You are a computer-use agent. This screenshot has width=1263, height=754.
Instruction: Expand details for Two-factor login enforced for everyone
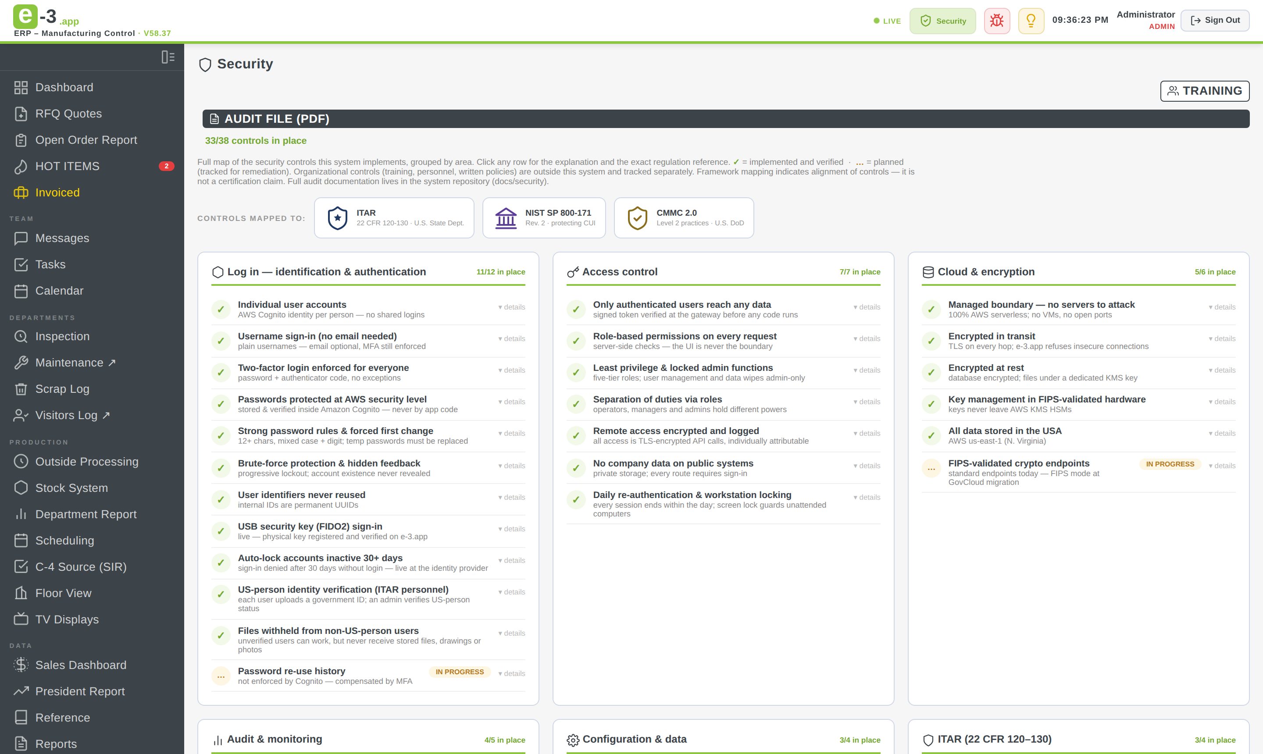(x=512, y=370)
